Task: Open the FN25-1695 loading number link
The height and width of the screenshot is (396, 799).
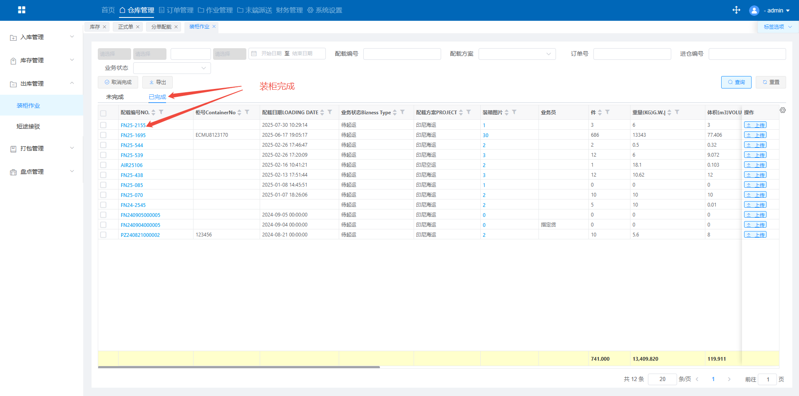Action: (133, 135)
